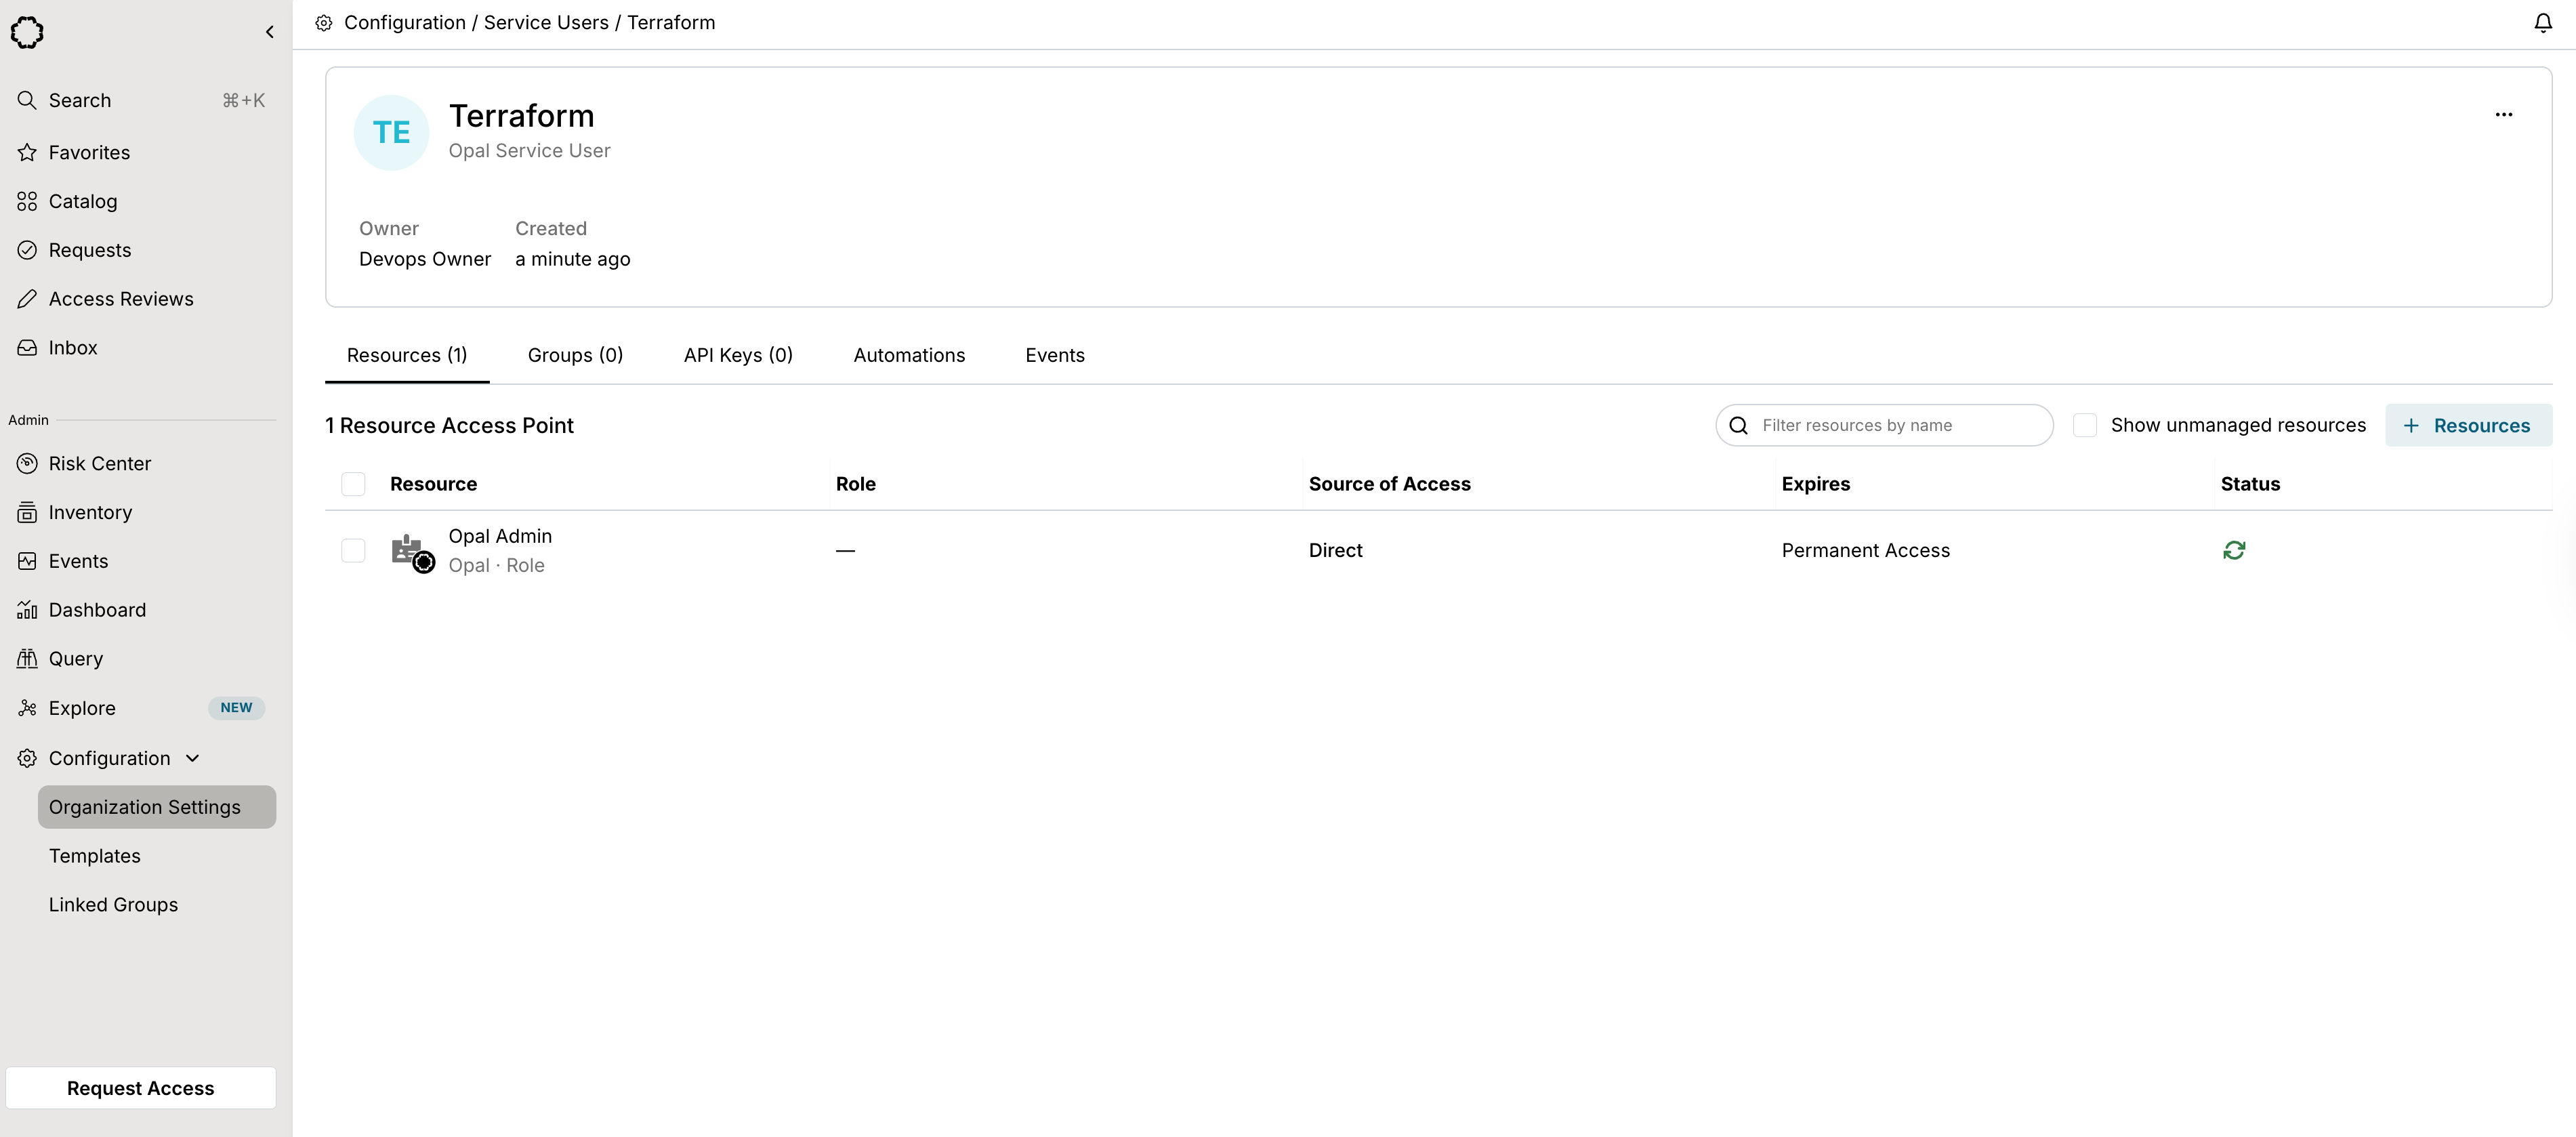Open Risk Center from sidebar
This screenshot has height=1137, width=2576.
(99, 464)
